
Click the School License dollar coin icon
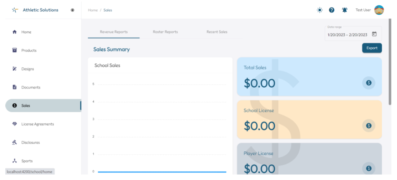point(369,125)
